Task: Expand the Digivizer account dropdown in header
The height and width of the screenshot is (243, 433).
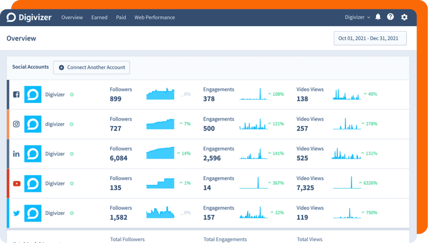Action: pyautogui.click(x=357, y=17)
